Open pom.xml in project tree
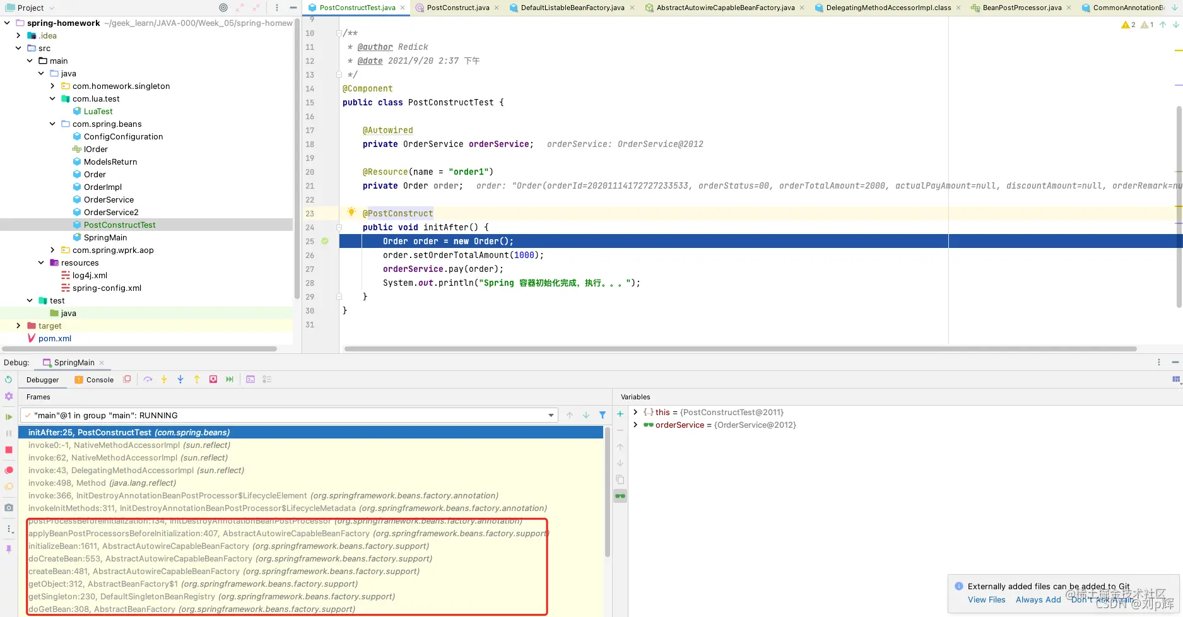Image resolution: width=1183 pixels, height=617 pixels. 55,338
